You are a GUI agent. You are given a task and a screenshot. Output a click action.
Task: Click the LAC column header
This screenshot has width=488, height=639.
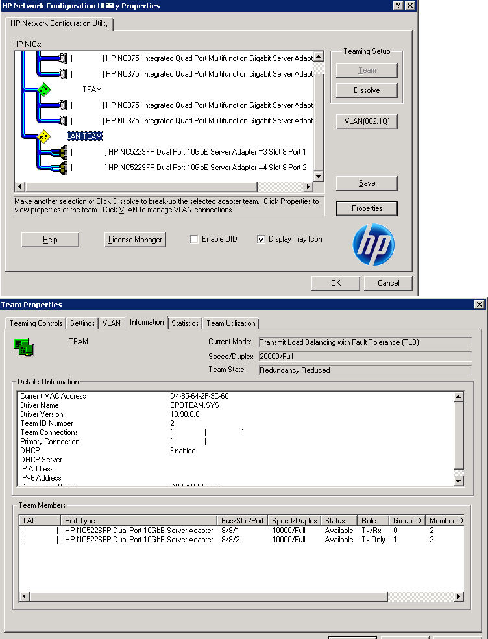click(40, 520)
